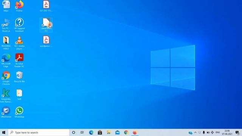Image resolution: width=242 pixels, height=136 pixels.
Task: Select the WhatsApp desktop shortcut
Action: (x=19, y=112)
